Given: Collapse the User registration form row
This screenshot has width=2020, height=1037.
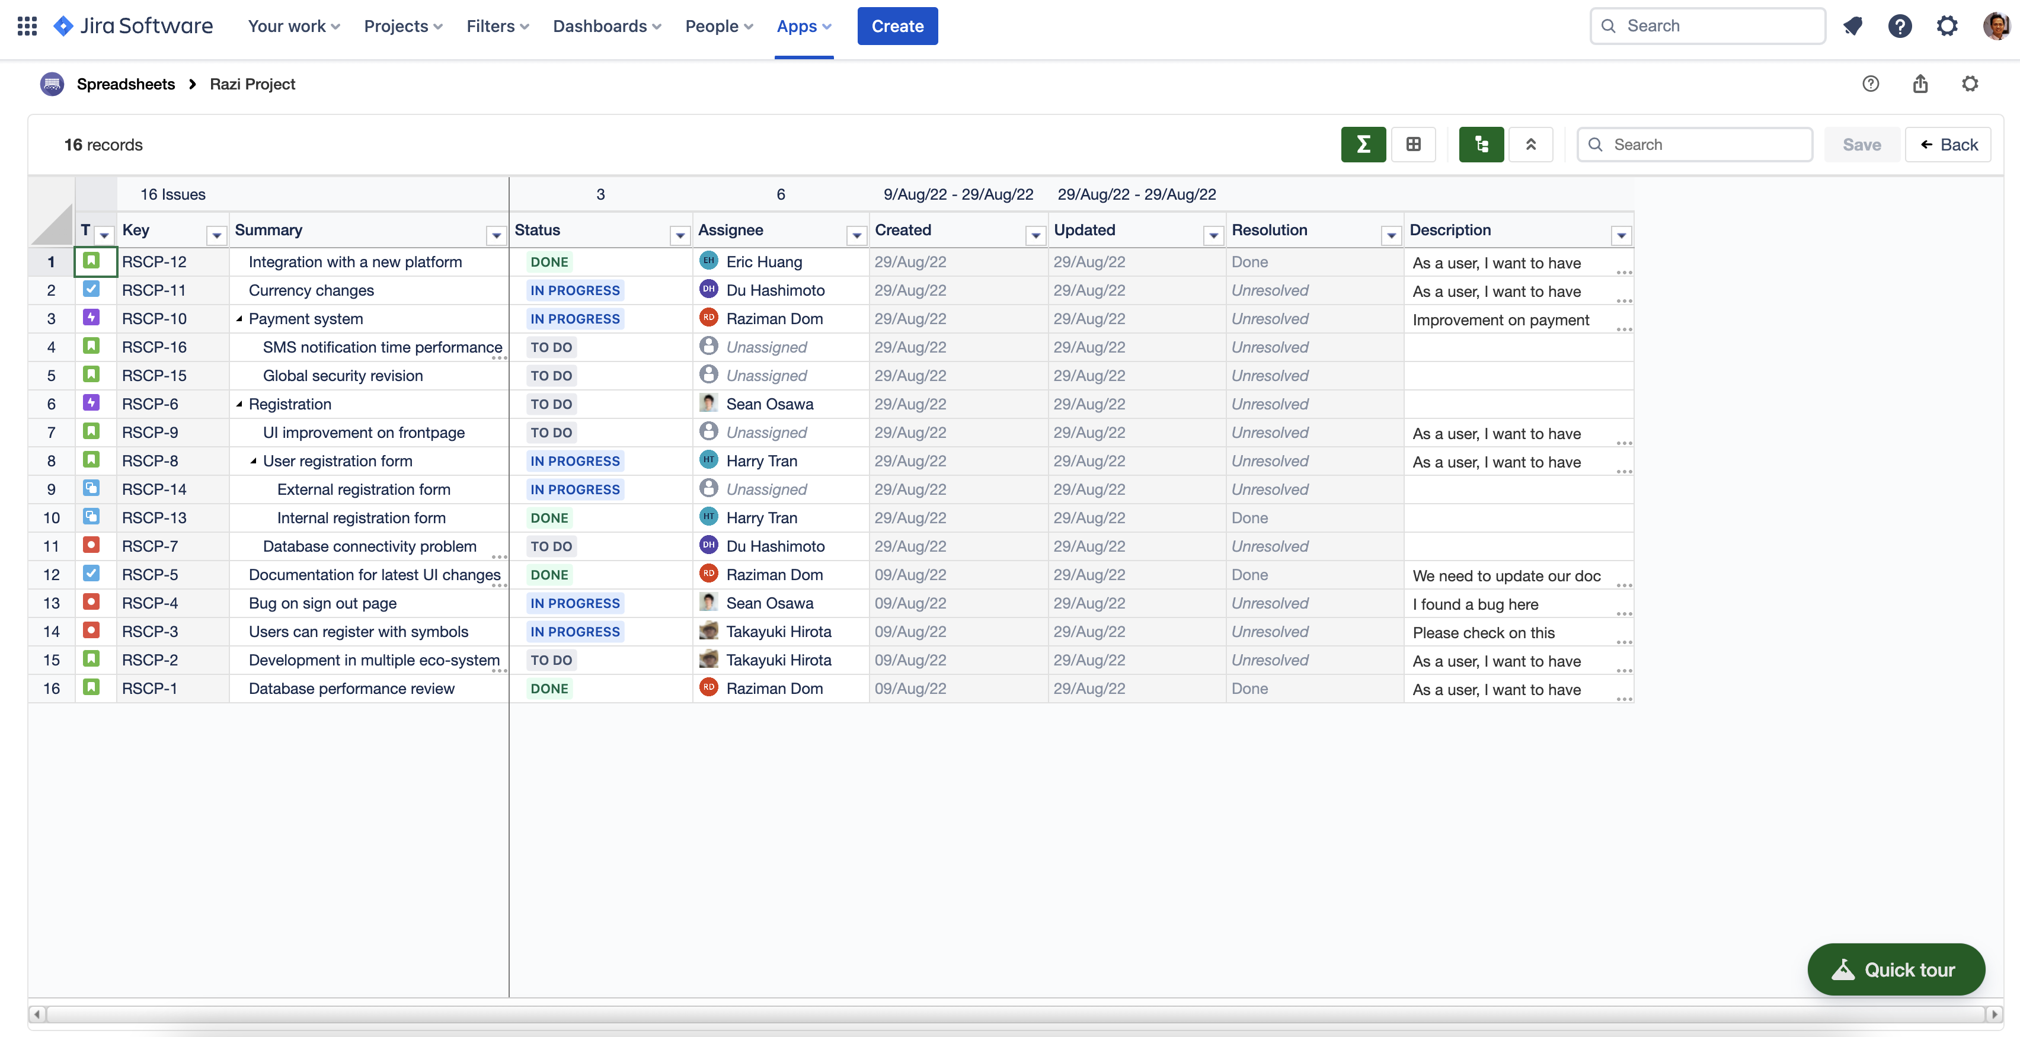Looking at the screenshot, I should (x=253, y=461).
